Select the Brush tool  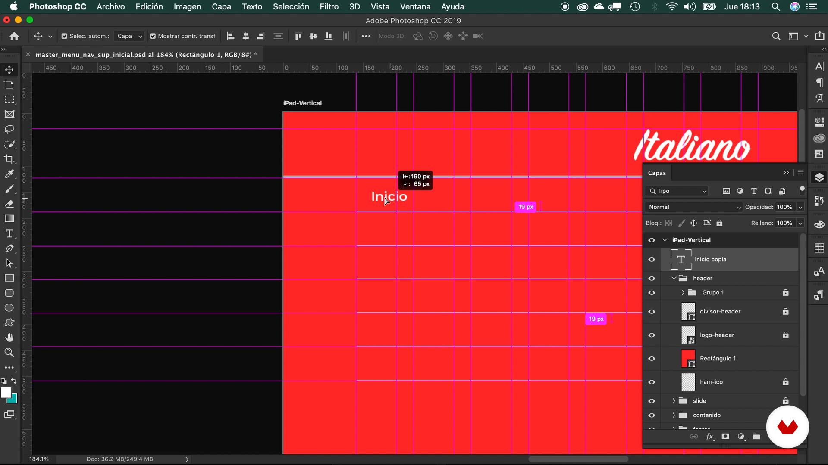[9, 189]
